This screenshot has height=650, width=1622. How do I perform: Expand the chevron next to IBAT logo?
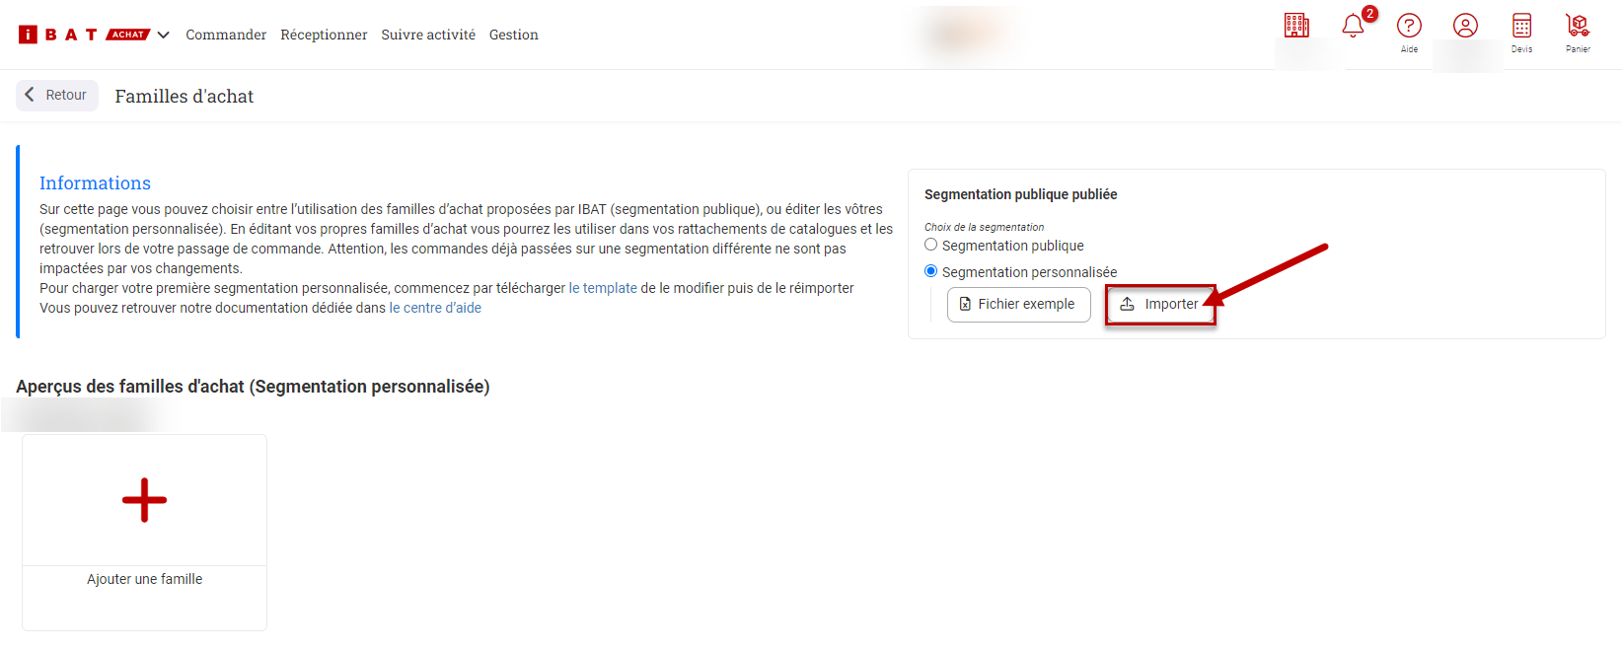tap(164, 35)
